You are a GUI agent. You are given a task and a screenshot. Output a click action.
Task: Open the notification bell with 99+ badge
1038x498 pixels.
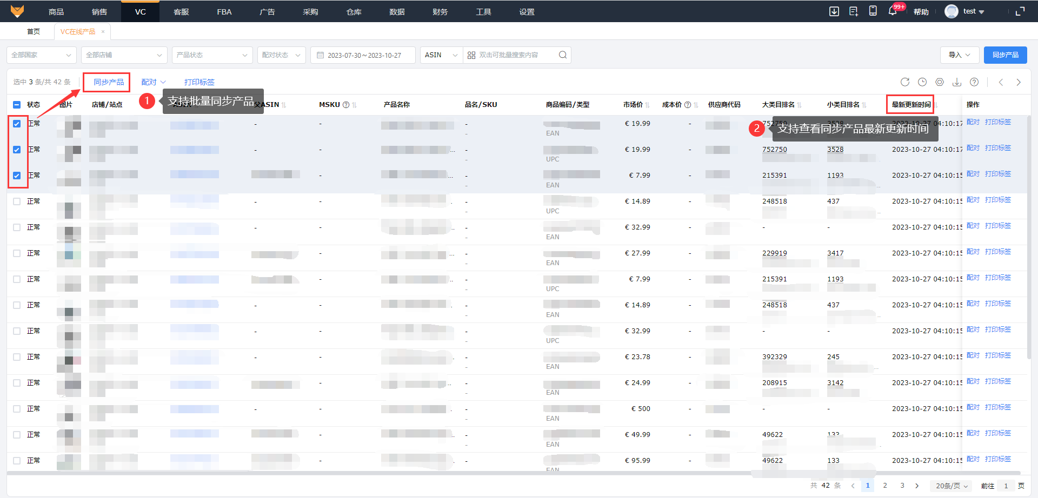click(893, 11)
